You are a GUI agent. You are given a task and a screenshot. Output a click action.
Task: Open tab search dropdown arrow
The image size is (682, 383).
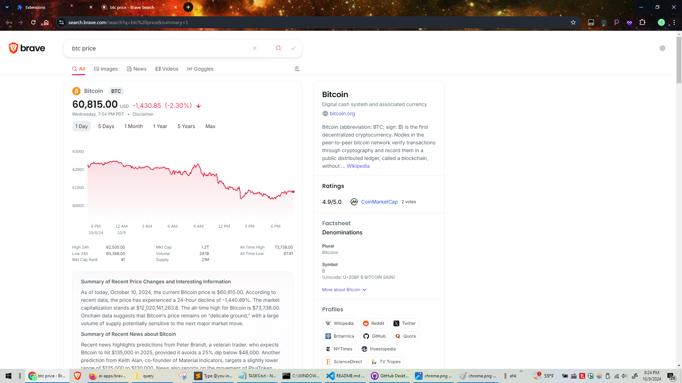(x=7, y=7)
